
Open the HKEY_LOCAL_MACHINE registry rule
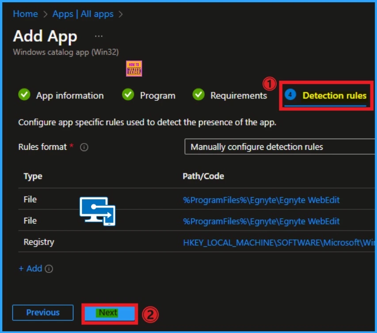(x=279, y=242)
